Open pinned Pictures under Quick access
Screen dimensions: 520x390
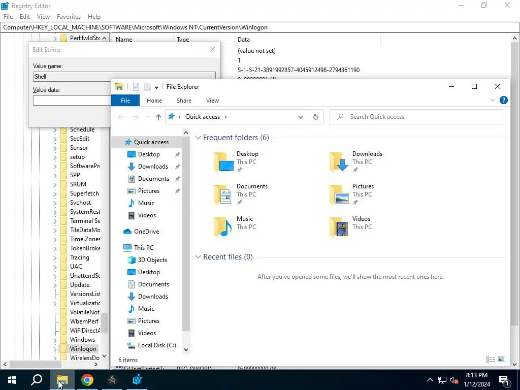pos(149,191)
